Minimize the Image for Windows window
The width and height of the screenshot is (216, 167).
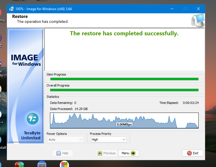[x=172, y=9]
